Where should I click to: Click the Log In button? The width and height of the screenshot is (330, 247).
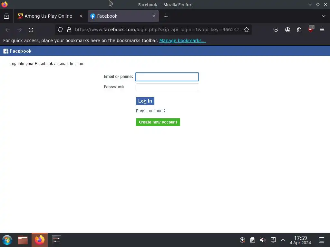click(145, 101)
